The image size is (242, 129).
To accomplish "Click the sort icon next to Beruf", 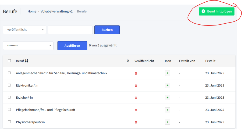I will tap(26, 61).
